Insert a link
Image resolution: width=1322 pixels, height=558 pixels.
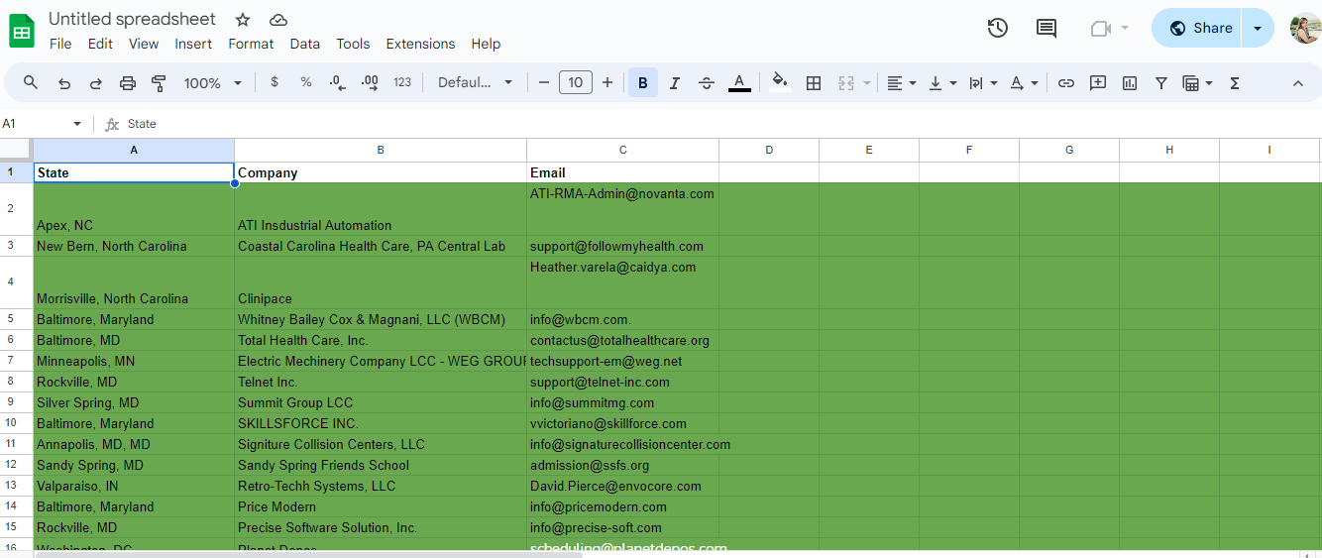pos(1066,83)
